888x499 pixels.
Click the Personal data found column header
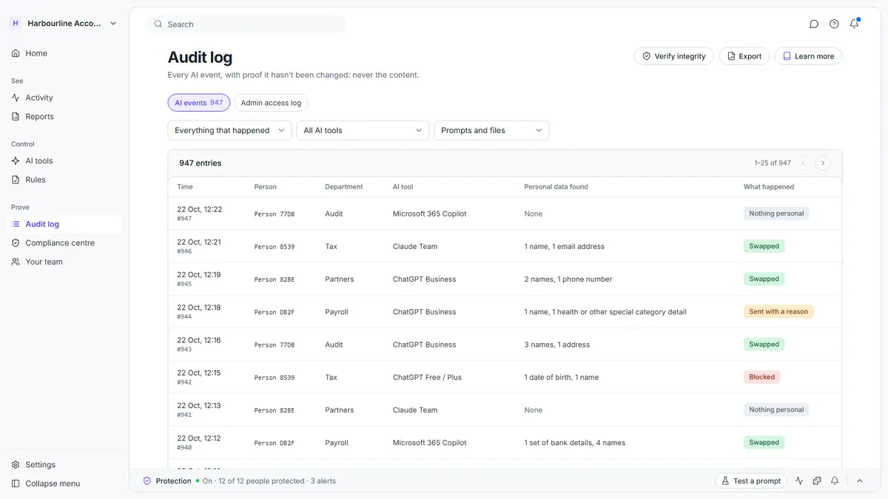pos(556,187)
